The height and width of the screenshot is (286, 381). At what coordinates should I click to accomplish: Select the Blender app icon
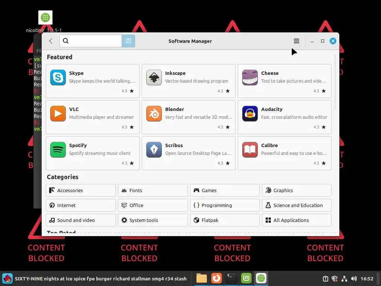[x=154, y=113]
